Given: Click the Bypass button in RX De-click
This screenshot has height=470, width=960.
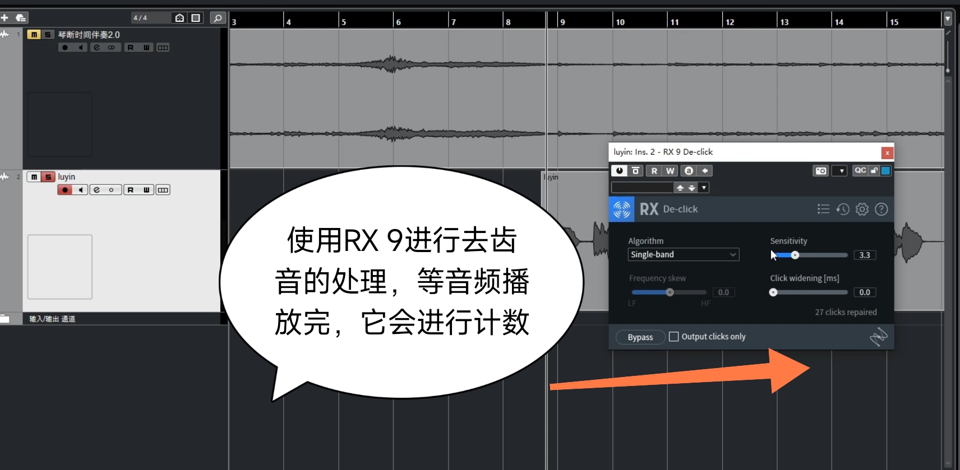Looking at the screenshot, I should click(x=640, y=337).
